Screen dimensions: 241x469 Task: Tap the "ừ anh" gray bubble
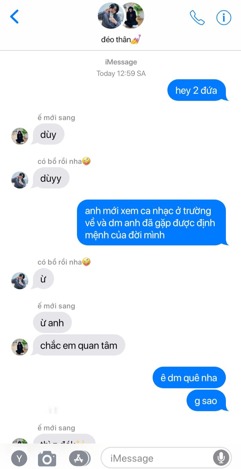coord(52,323)
